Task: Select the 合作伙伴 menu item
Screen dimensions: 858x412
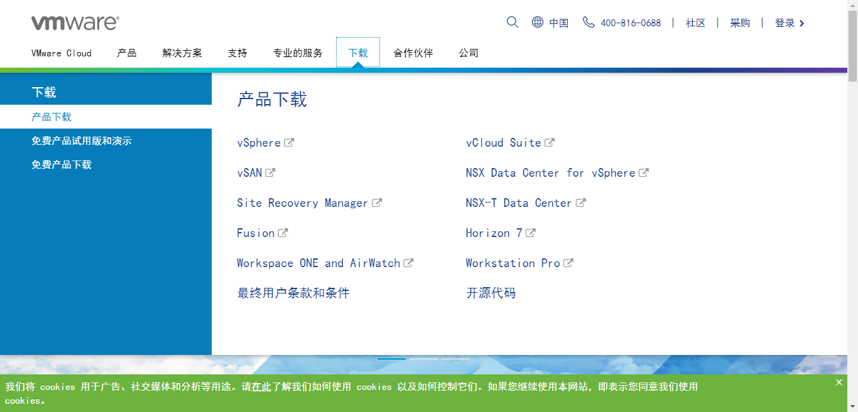Action: pyautogui.click(x=413, y=53)
